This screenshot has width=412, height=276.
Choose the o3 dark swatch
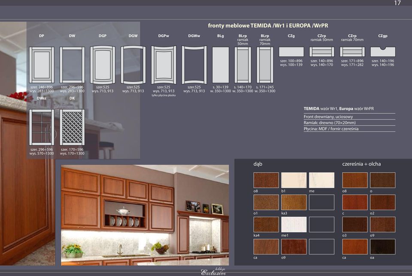pos(355,224)
